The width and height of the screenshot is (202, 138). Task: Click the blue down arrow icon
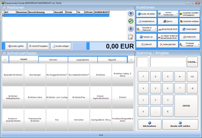131,29
